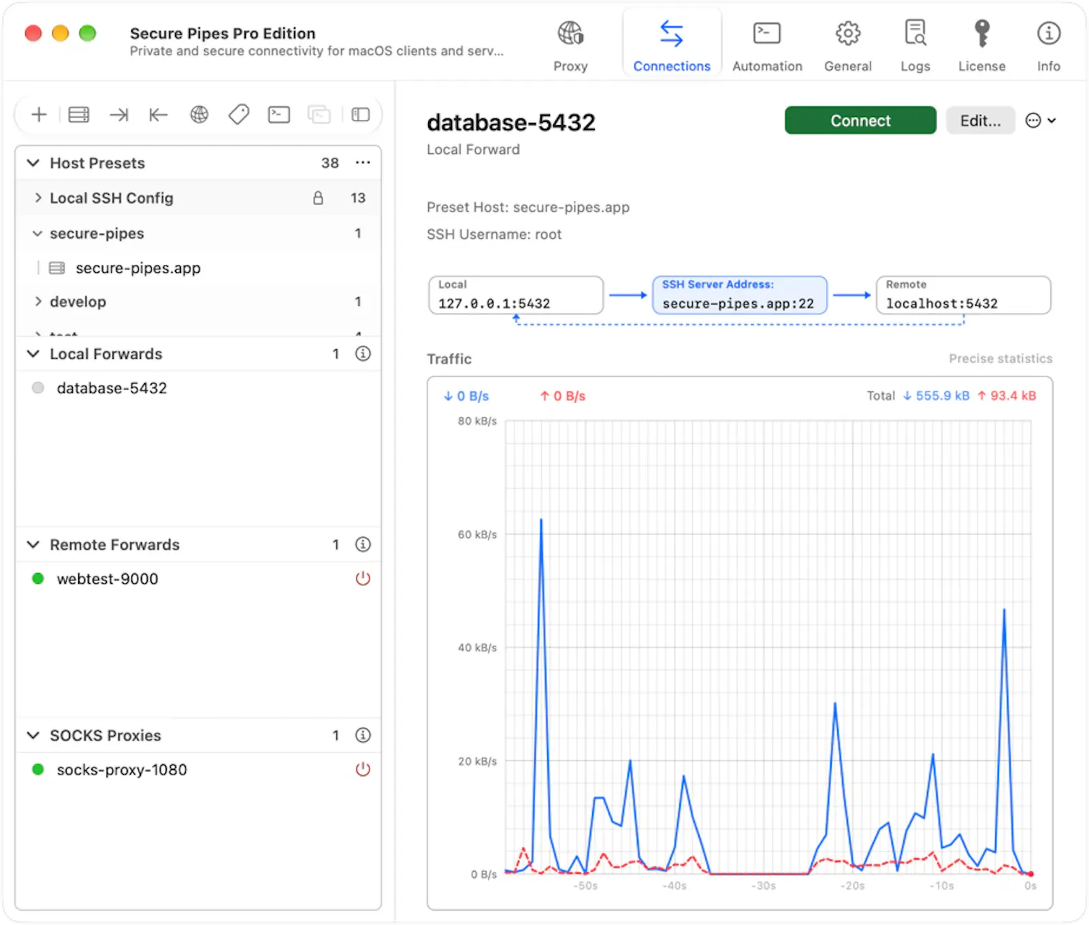Show info for SOCKS Proxies section
The image size is (1089, 925).
click(363, 735)
